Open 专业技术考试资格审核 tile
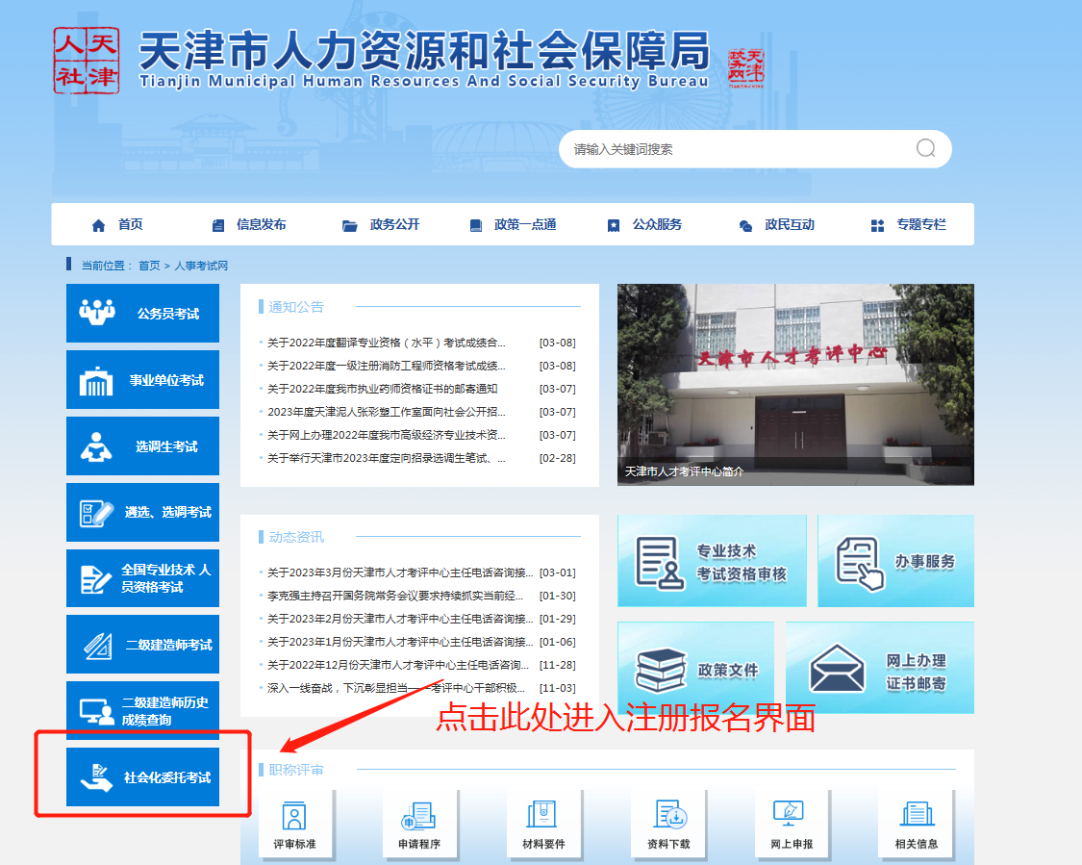The width and height of the screenshot is (1082, 865). tap(712, 562)
